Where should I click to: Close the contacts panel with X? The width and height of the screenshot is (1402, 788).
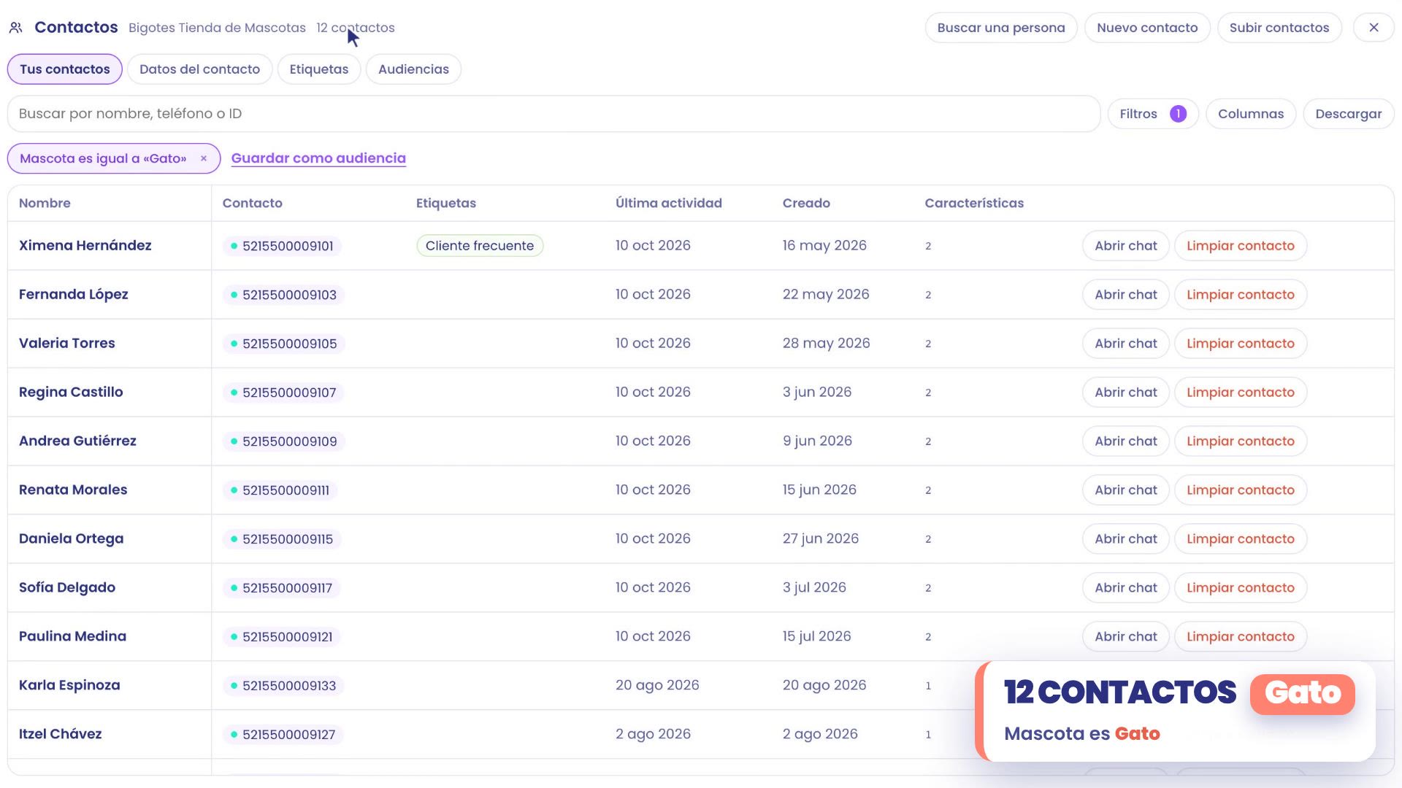point(1374,28)
